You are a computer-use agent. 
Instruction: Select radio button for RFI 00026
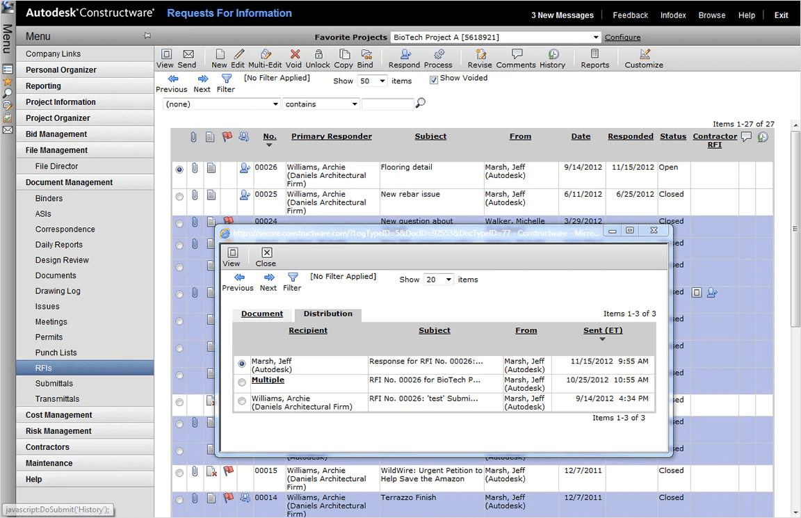point(179,169)
